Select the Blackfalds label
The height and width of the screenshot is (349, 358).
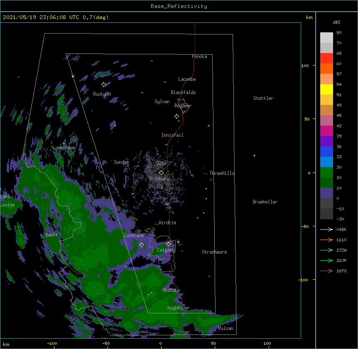pos(183,92)
